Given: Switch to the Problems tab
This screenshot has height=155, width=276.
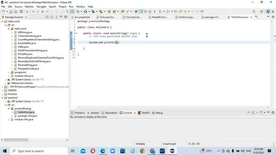Looking at the screenshot, I should [x=78, y=113].
